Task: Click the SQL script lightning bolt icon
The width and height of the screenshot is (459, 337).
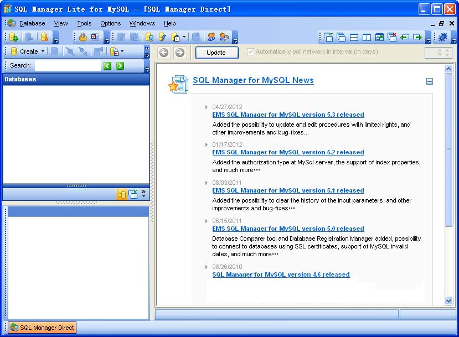Action: coord(162,37)
